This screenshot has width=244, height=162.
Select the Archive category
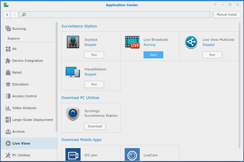coord(29,131)
